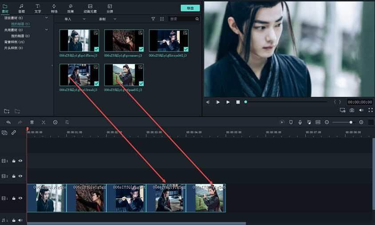This screenshot has width=375, height=225.
Task: Click the trash delete icon in timeline toolbar
Action: (32, 122)
